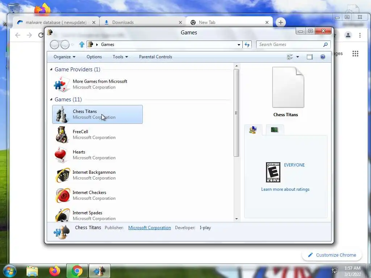
Task: Click the network icon in system tray
Action: (x=334, y=270)
